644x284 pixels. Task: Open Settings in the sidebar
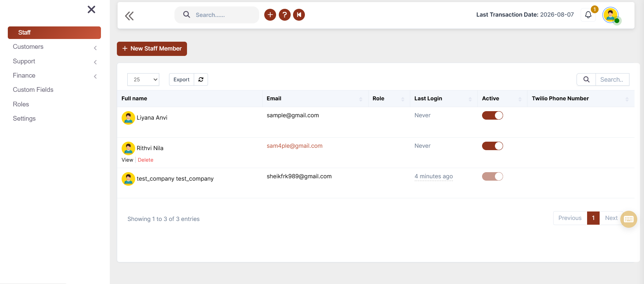tap(24, 119)
